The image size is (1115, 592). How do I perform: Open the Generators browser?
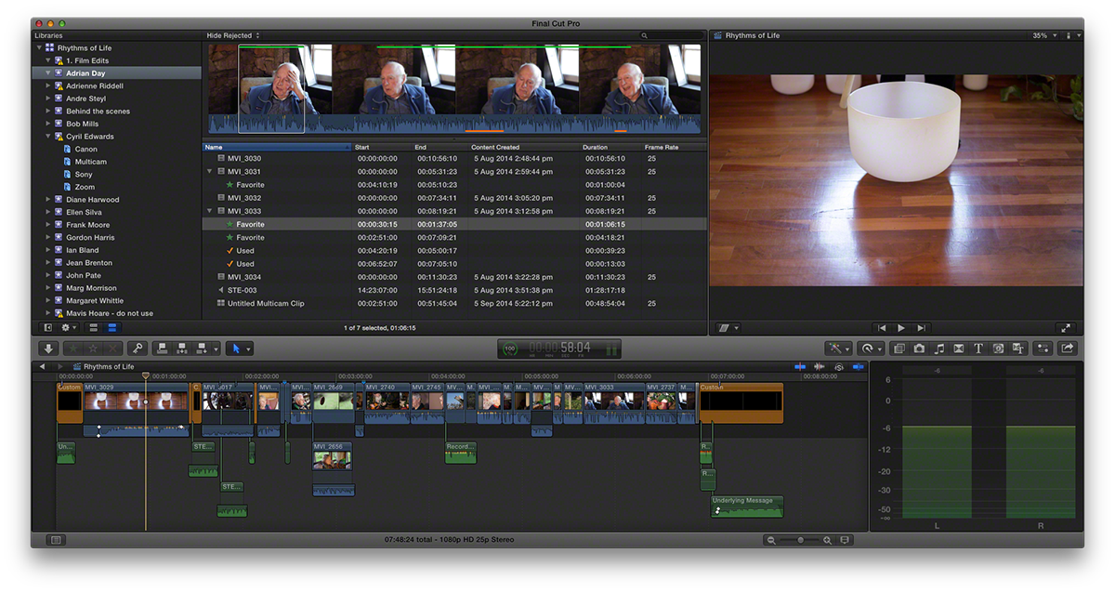[998, 349]
